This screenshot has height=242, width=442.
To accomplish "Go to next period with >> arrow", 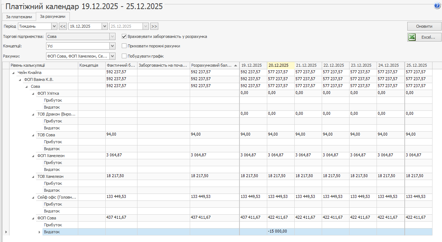I will [154, 26].
